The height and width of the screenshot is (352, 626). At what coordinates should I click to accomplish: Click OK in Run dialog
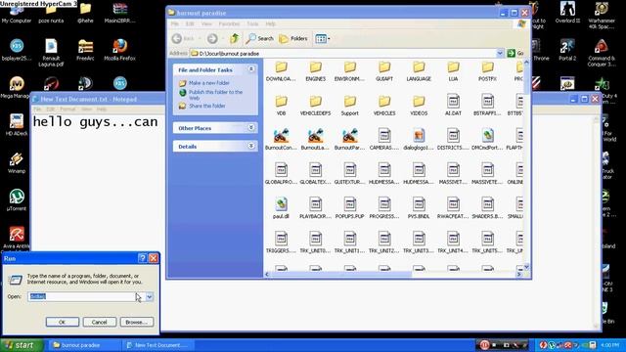[x=63, y=322]
